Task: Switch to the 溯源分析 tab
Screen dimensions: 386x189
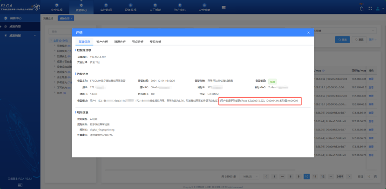Action: (120, 42)
